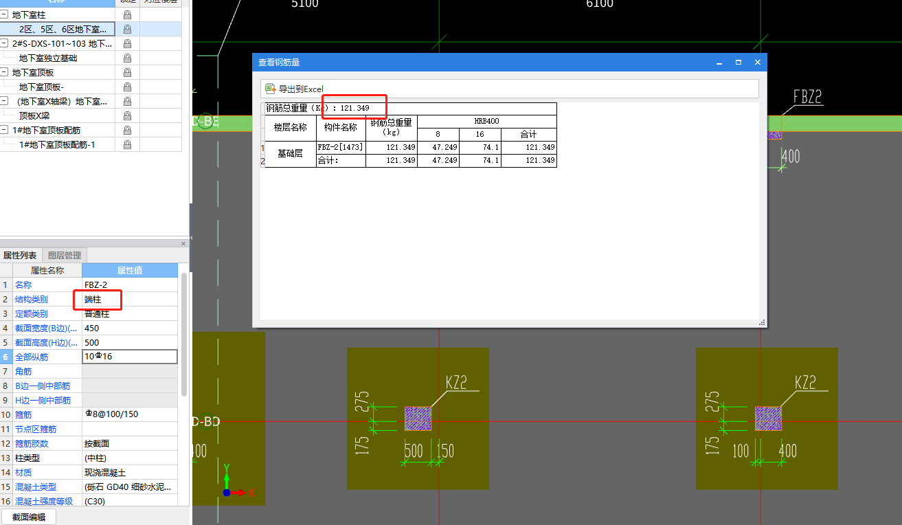The image size is (902, 525).
Task: Close the 查看钢筋量 dialog
Action: [758, 63]
